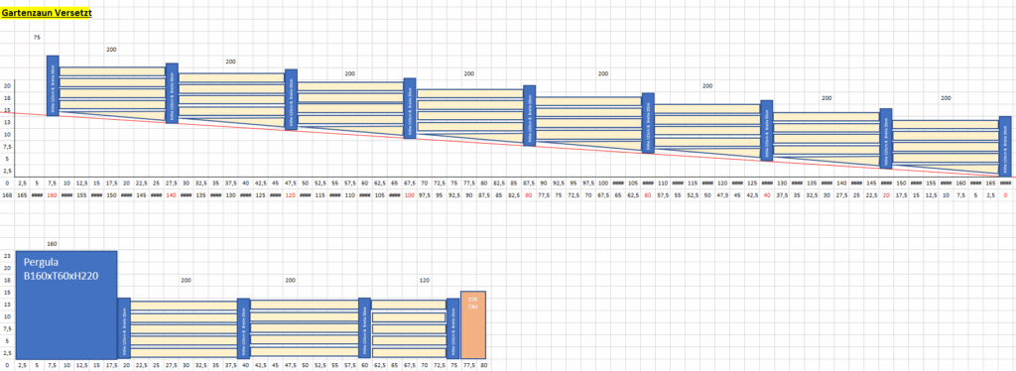Click the blue fence post adjoining the STROM box
The image size is (1016, 371).
pos(452,328)
